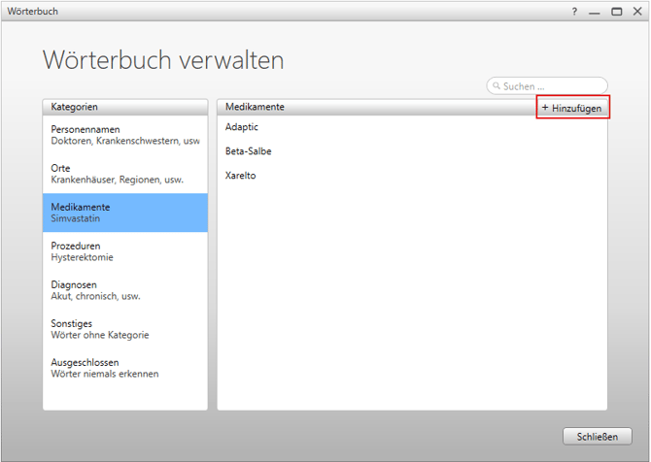Click the Xarelto entry
This screenshot has width=651, height=462.
[x=240, y=176]
